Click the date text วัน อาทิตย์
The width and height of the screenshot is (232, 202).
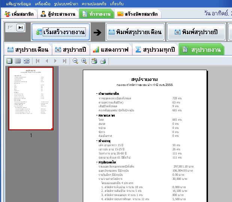click(217, 13)
